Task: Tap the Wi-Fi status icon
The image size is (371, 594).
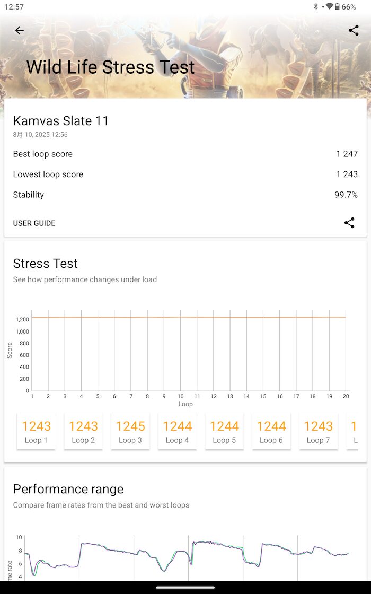Action: tap(329, 6)
